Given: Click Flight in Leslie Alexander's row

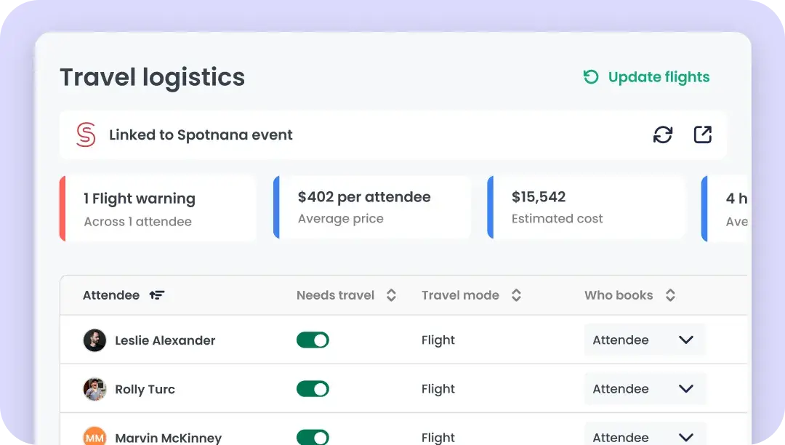Looking at the screenshot, I should [x=438, y=340].
